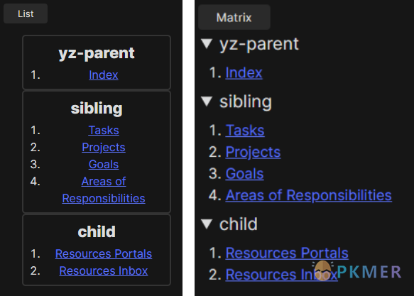Open Goals link in Matrix panel

click(244, 174)
